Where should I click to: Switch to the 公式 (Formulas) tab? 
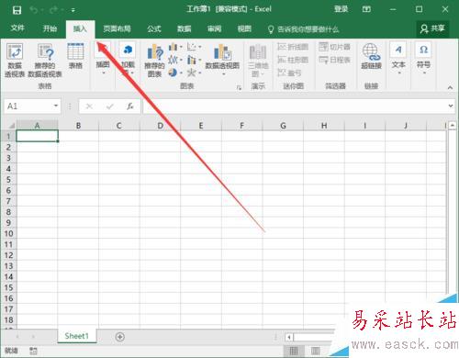154,28
